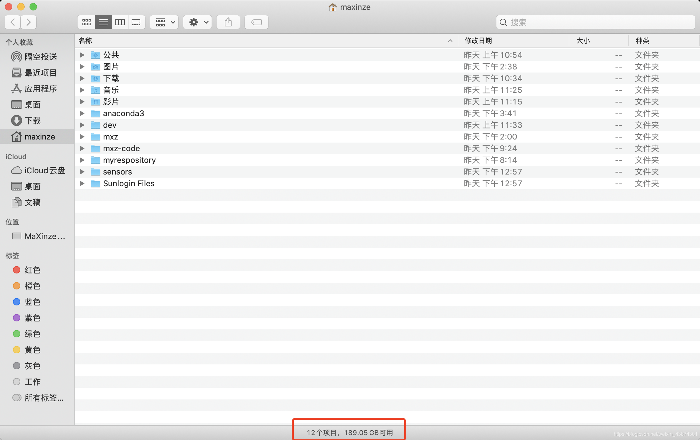Expand the mxz folder
Image resolution: width=700 pixels, height=440 pixels.
click(82, 137)
